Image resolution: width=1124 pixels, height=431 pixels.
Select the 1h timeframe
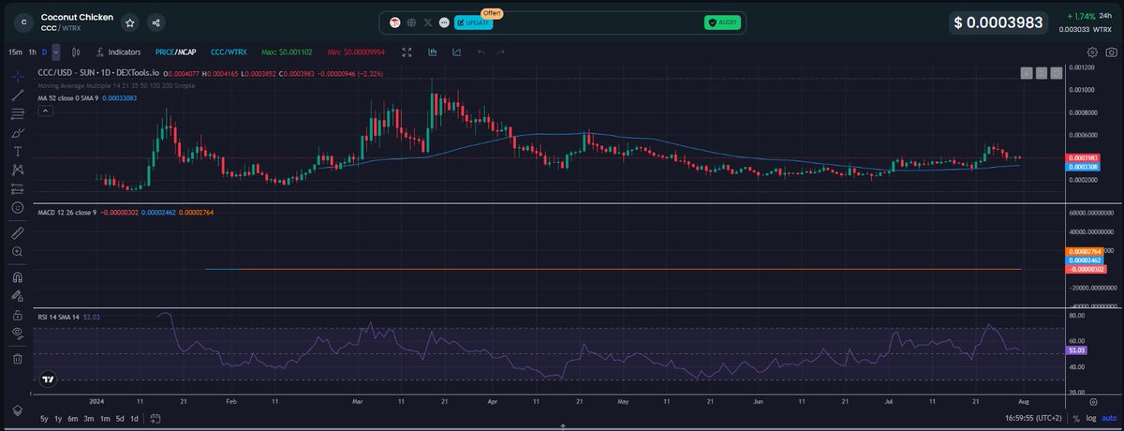32,52
